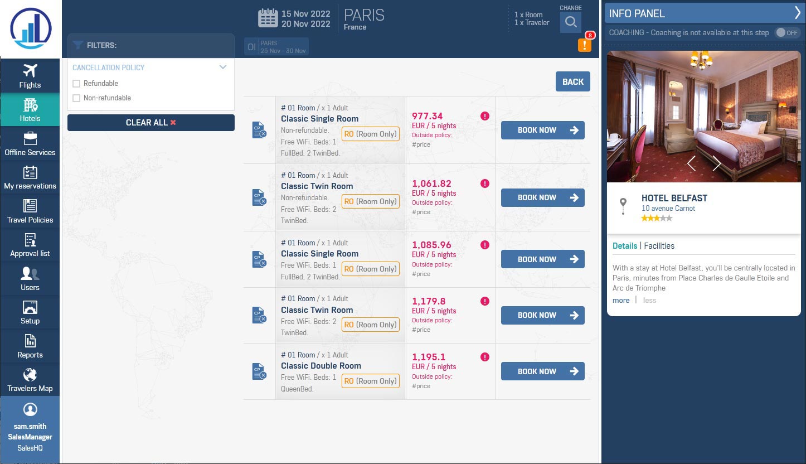The width and height of the screenshot is (806, 464).
Task: Click the search magnifier Change icon
Action: (570, 22)
